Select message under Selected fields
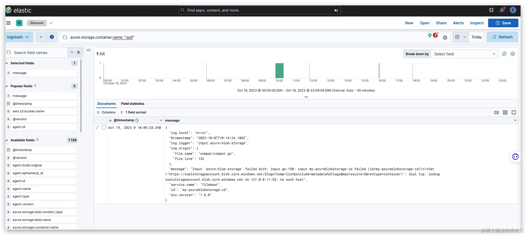This screenshot has width=526, height=235. [x=41, y=73]
